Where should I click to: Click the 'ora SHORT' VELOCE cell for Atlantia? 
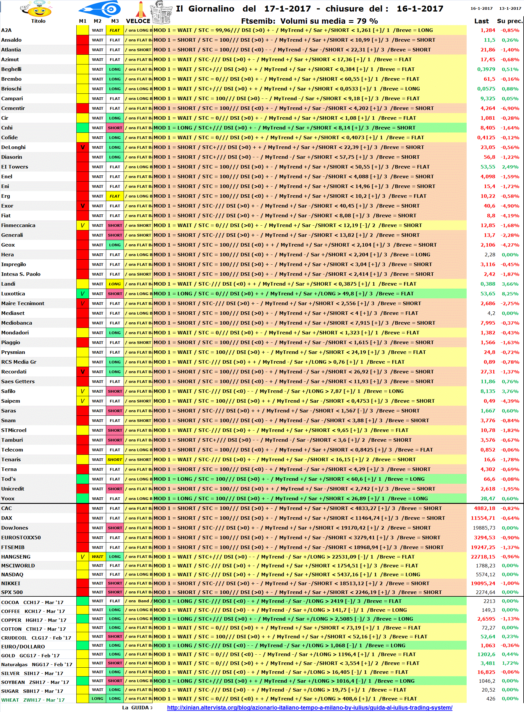[138, 50]
